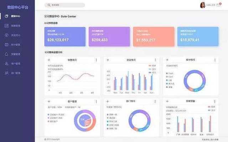Toggle the 销售一部 legend in the 部门情况 chart
The height and width of the screenshot is (142, 228).
[112, 114]
